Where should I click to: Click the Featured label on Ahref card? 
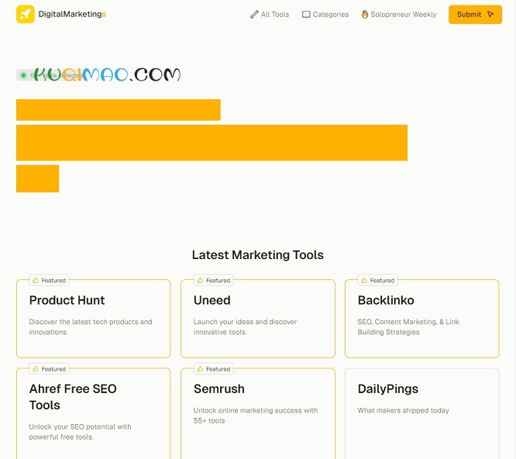[x=53, y=369]
